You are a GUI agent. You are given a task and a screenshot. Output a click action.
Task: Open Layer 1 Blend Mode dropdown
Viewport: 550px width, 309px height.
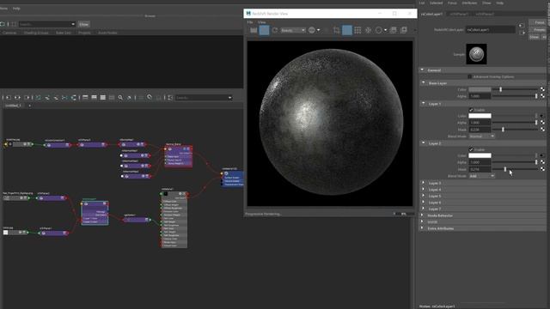point(481,136)
